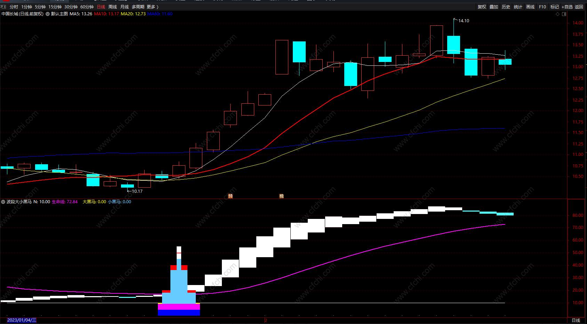Image resolution: width=587 pixels, height=324 pixels.
Task: Click the 14.10 high price label
Action: click(x=464, y=21)
